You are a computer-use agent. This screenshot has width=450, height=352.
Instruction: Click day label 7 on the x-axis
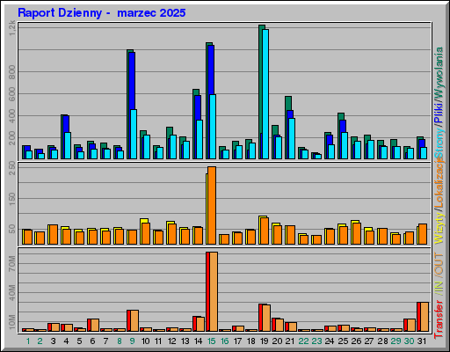click(x=105, y=341)
